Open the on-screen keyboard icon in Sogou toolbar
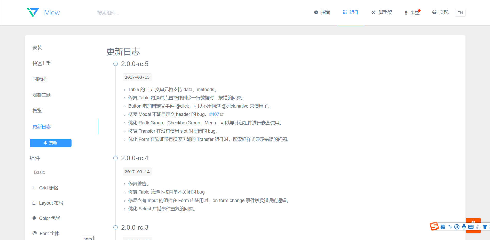The image size is (490, 240). click(471, 227)
